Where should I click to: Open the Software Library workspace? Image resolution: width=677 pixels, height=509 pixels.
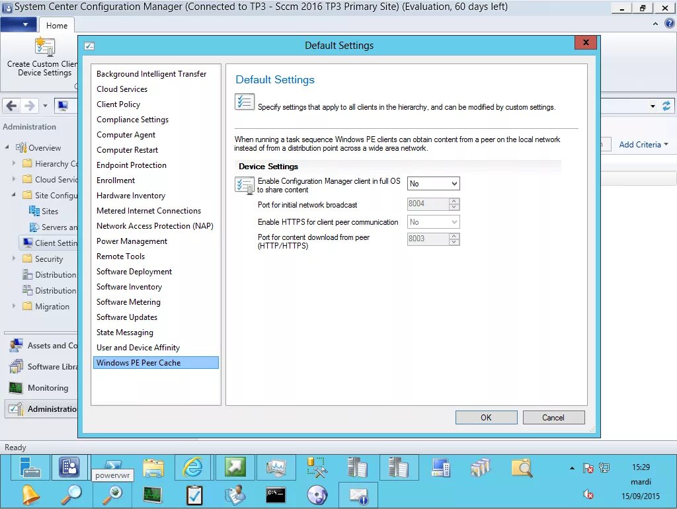42,366
